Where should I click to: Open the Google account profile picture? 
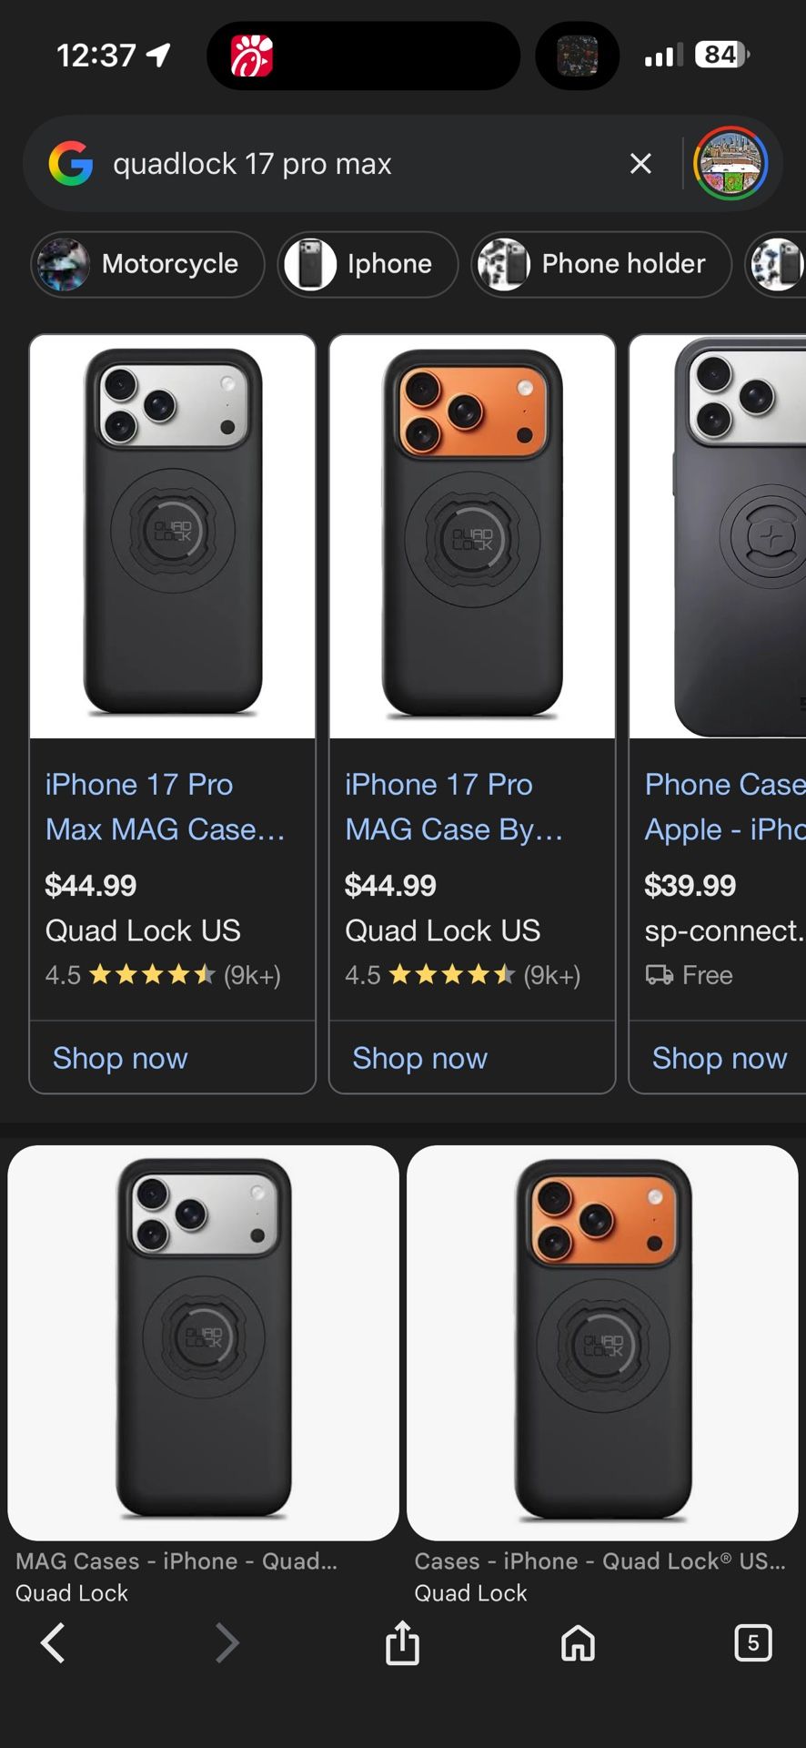point(730,164)
